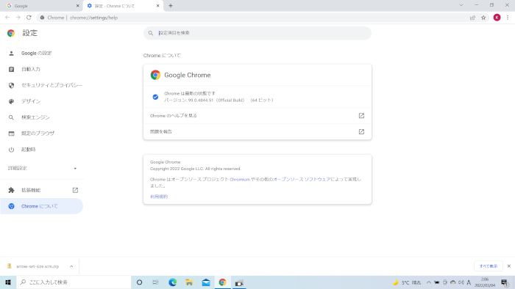Select the 設定 - Chrome について tab
This screenshot has height=289, width=515.
(x=123, y=6)
